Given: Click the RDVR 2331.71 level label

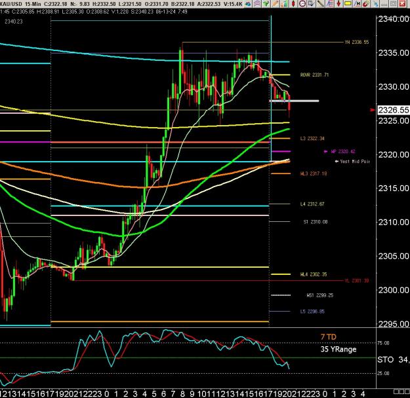Looking at the screenshot, I should pos(314,75).
